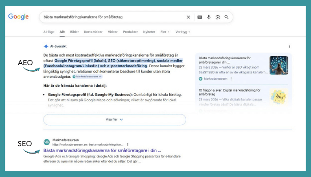This screenshot has width=311, height=177.
Task: Start voice search with microphone icon
Action: click(209, 17)
